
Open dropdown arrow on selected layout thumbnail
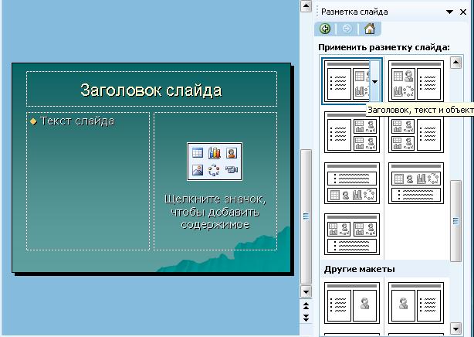375,81
